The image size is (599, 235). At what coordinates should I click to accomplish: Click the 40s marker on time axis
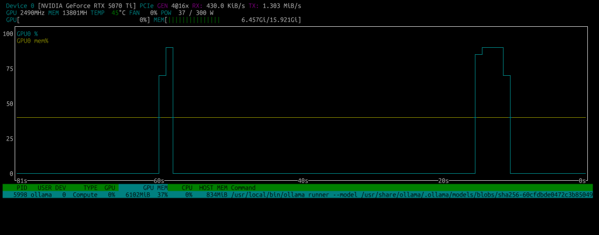[302, 181]
